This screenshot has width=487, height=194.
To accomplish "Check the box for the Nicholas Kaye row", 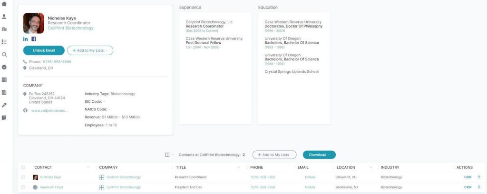I will (x=23, y=177).
